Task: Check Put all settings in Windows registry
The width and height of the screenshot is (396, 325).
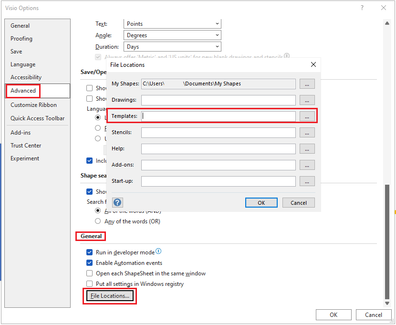Action: point(89,284)
